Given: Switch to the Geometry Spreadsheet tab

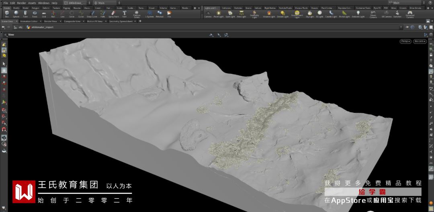Looking at the screenshot, I should [121, 21].
